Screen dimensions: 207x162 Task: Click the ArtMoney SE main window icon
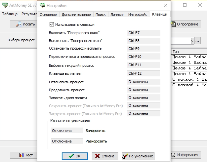(x=5, y=5)
